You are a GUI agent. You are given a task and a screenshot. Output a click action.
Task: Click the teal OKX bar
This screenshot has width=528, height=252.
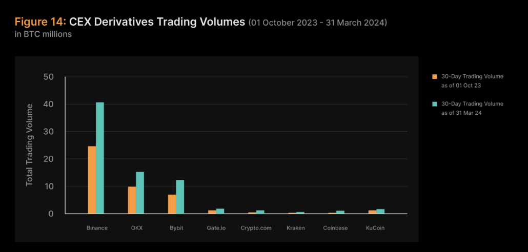[140, 193]
